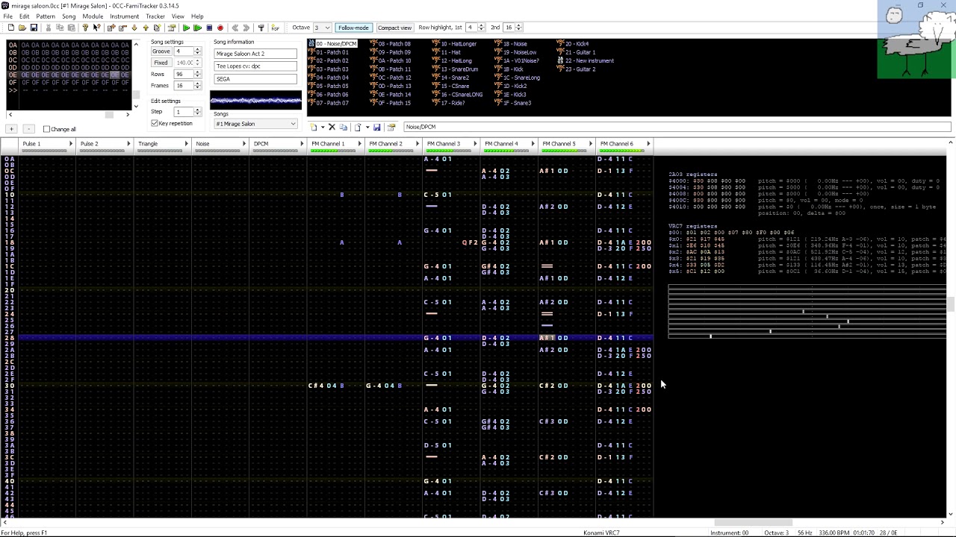Click the Groove value spinner arrows
Viewport: 956px width, 537px height.
click(x=197, y=51)
